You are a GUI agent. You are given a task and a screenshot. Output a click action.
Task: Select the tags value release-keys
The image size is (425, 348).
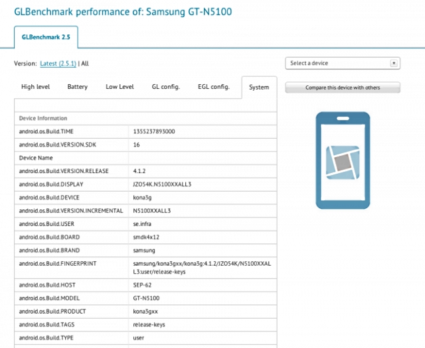tap(149, 325)
